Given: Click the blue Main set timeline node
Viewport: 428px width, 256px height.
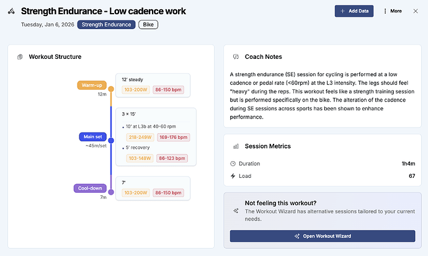Looking at the screenshot, I should pos(111,140).
